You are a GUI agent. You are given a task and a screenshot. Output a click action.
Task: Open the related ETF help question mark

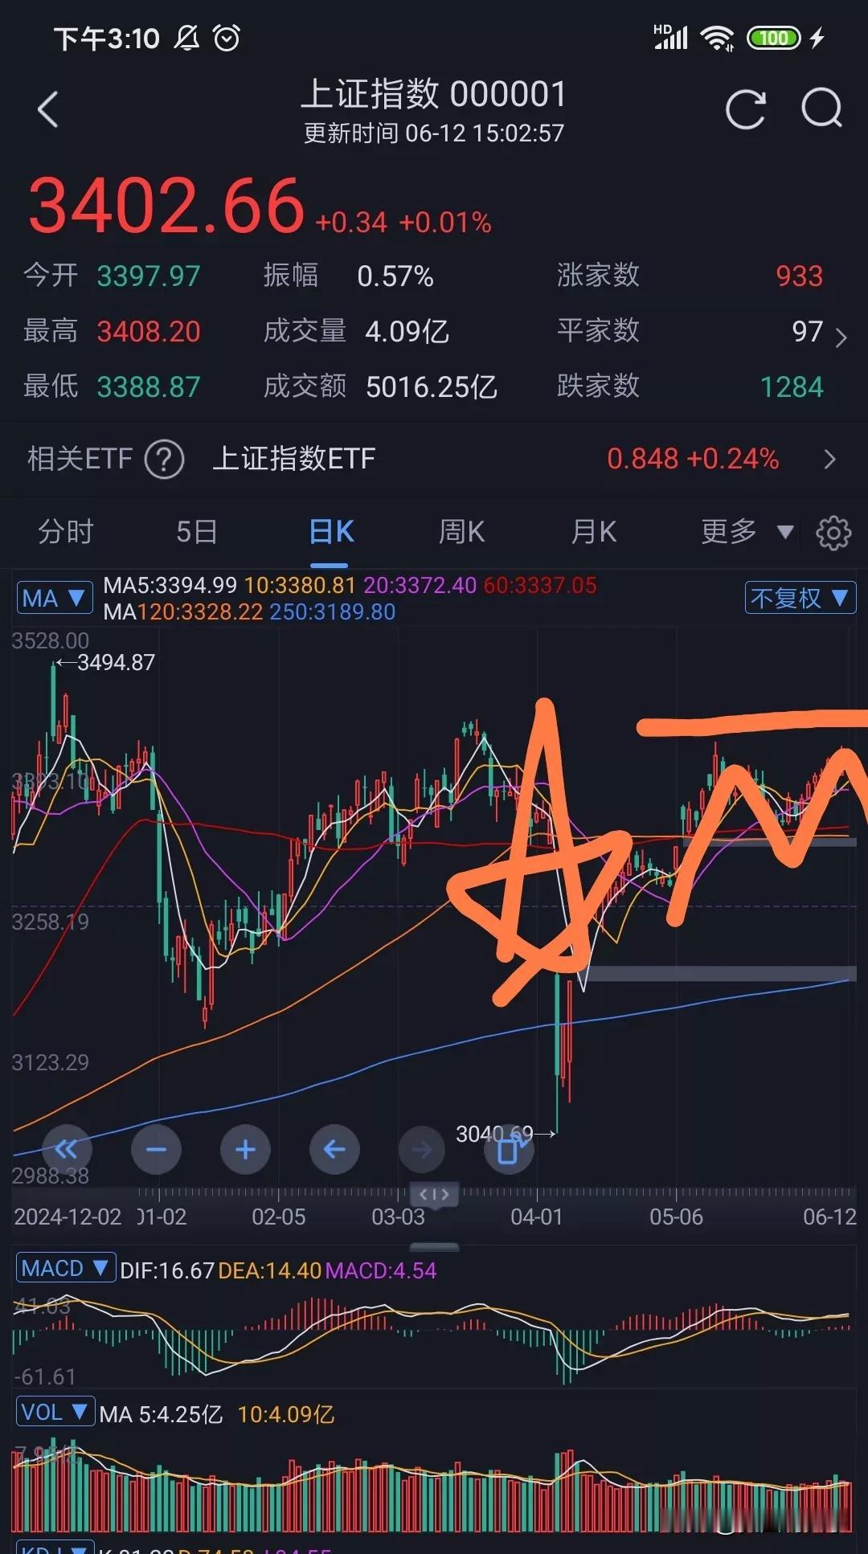point(164,460)
